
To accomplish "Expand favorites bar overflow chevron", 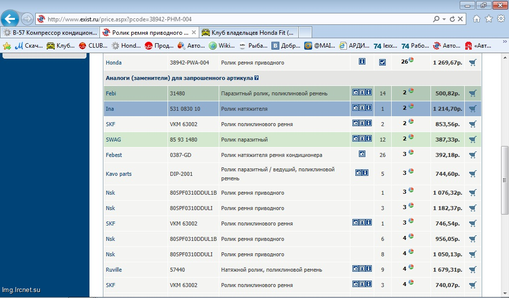I will tap(505, 42).
